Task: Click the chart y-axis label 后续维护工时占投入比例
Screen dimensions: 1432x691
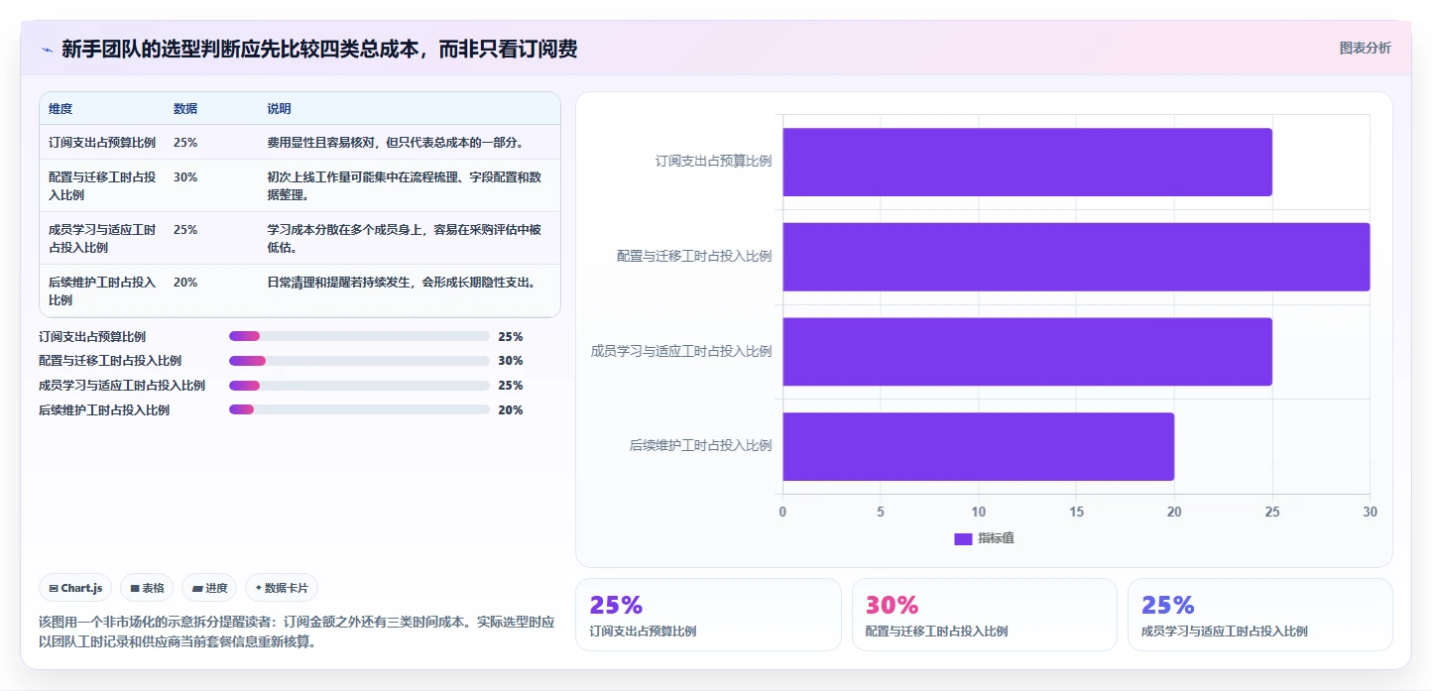Action: coord(700,446)
